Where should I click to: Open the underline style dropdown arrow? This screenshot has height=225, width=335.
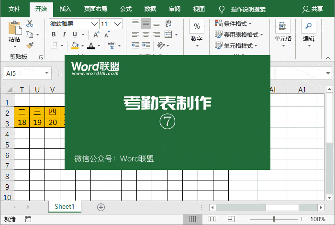click(x=83, y=34)
